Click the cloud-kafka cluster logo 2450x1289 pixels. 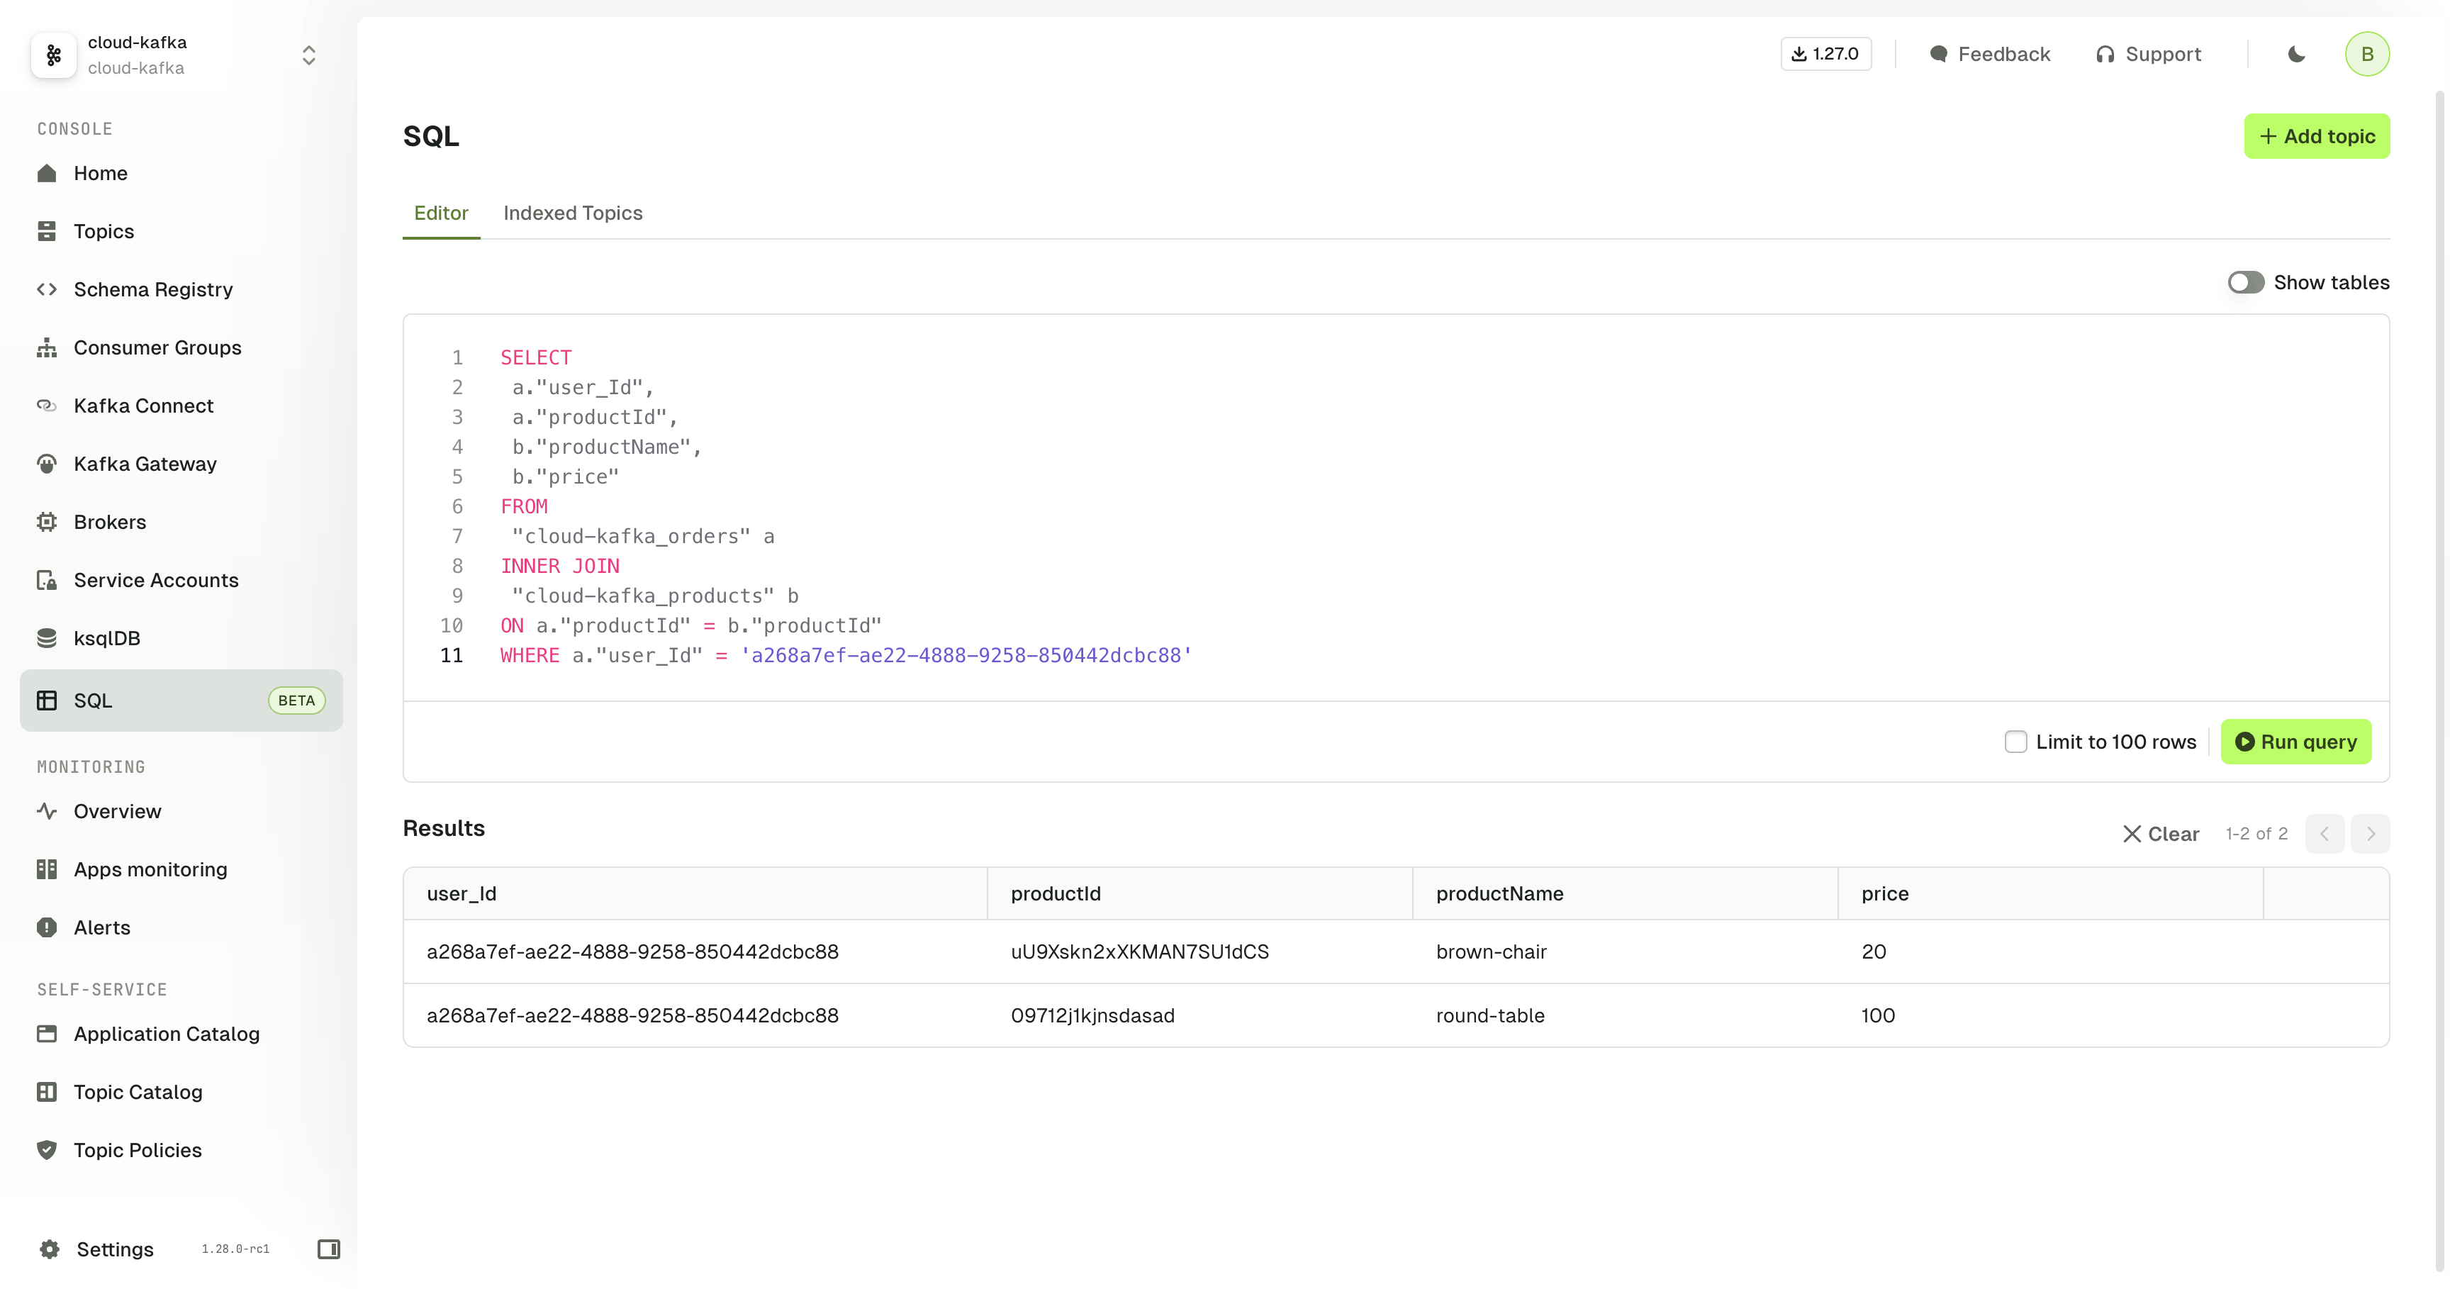point(54,54)
